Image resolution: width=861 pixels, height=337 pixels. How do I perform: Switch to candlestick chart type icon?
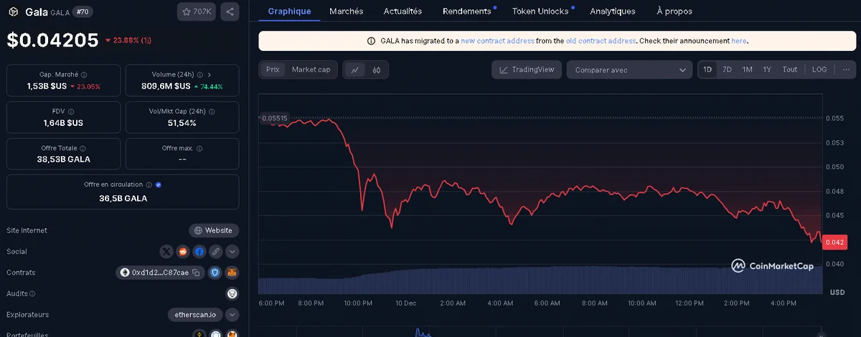click(377, 69)
